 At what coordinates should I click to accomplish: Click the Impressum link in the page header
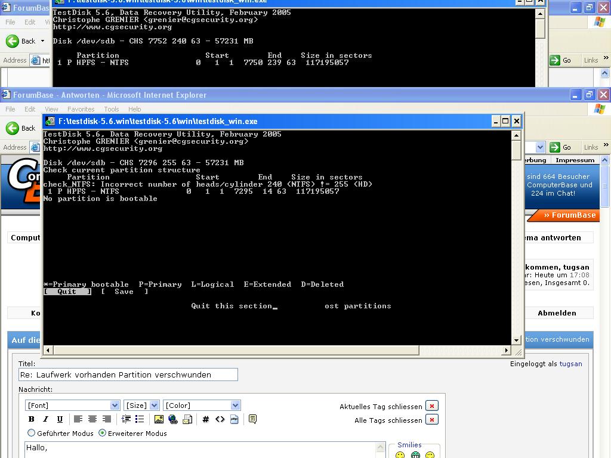click(575, 160)
